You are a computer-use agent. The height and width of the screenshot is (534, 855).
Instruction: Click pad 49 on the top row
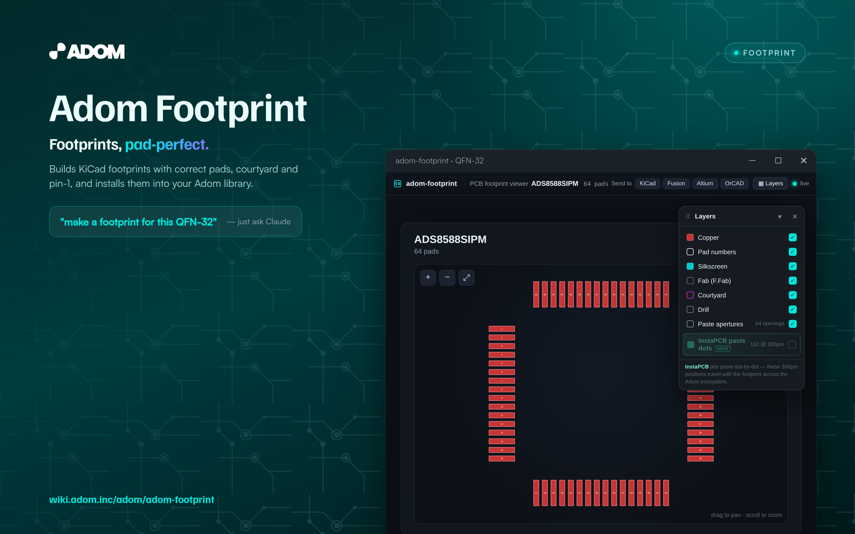click(666, 294)
